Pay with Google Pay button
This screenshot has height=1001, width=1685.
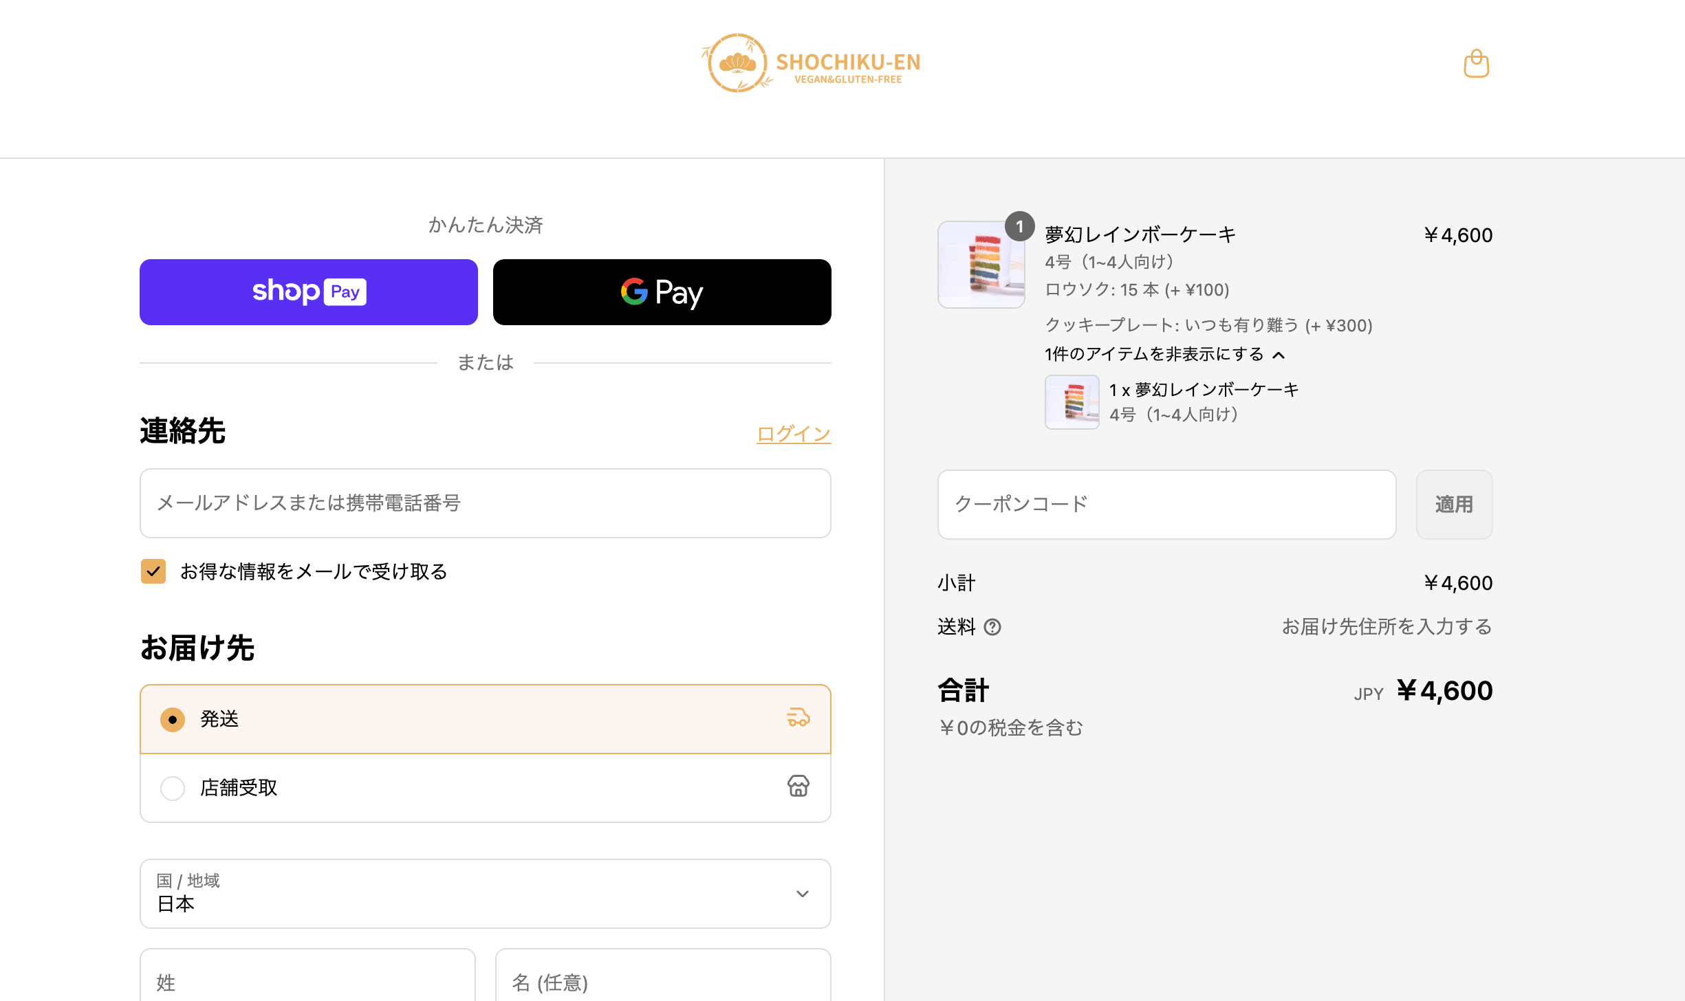[662, 292]
